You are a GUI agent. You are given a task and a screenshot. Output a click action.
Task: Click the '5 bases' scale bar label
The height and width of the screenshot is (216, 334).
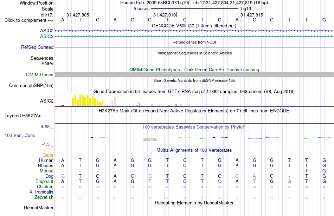click(x=141, y=9)
